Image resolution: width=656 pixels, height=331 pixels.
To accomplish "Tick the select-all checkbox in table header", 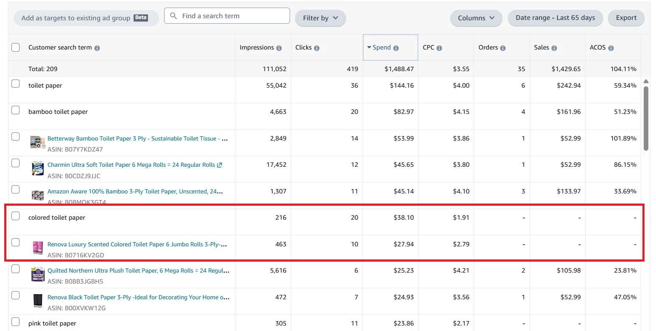I will [16, 47].
